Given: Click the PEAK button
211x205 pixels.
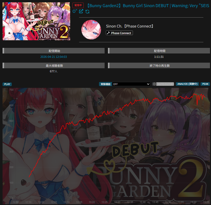Looking at the screenshot, I should [205, 84].
